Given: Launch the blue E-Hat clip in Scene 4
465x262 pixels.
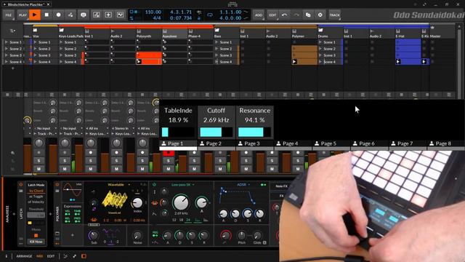Looking at the screenshot, I should (x=398, y=62).
